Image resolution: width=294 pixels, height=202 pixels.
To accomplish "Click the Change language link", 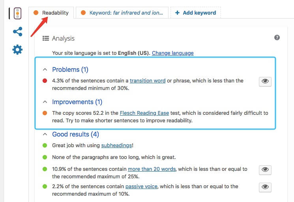I will 173,53.
